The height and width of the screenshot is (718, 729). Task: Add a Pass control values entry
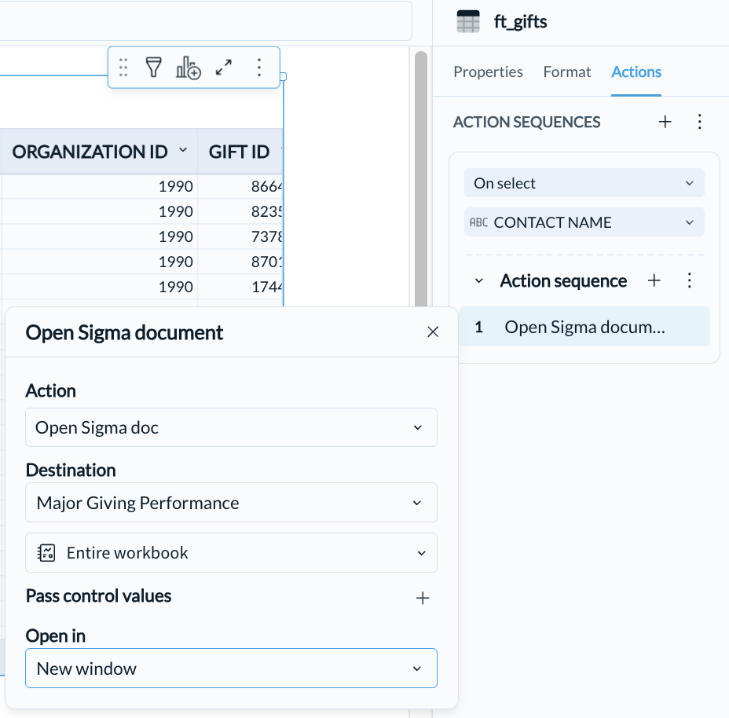(x=423, y=598)
